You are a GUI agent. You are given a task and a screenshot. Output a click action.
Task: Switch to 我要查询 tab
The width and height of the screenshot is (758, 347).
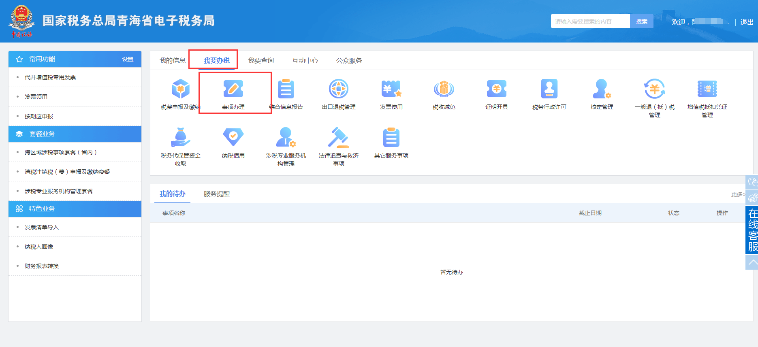pyautogui.click(x=261, y=60)
